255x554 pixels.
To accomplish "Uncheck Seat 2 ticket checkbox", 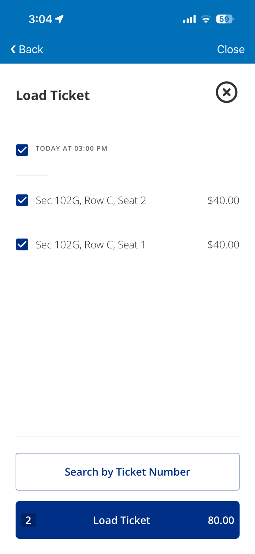I will click(x=22, y=201).
